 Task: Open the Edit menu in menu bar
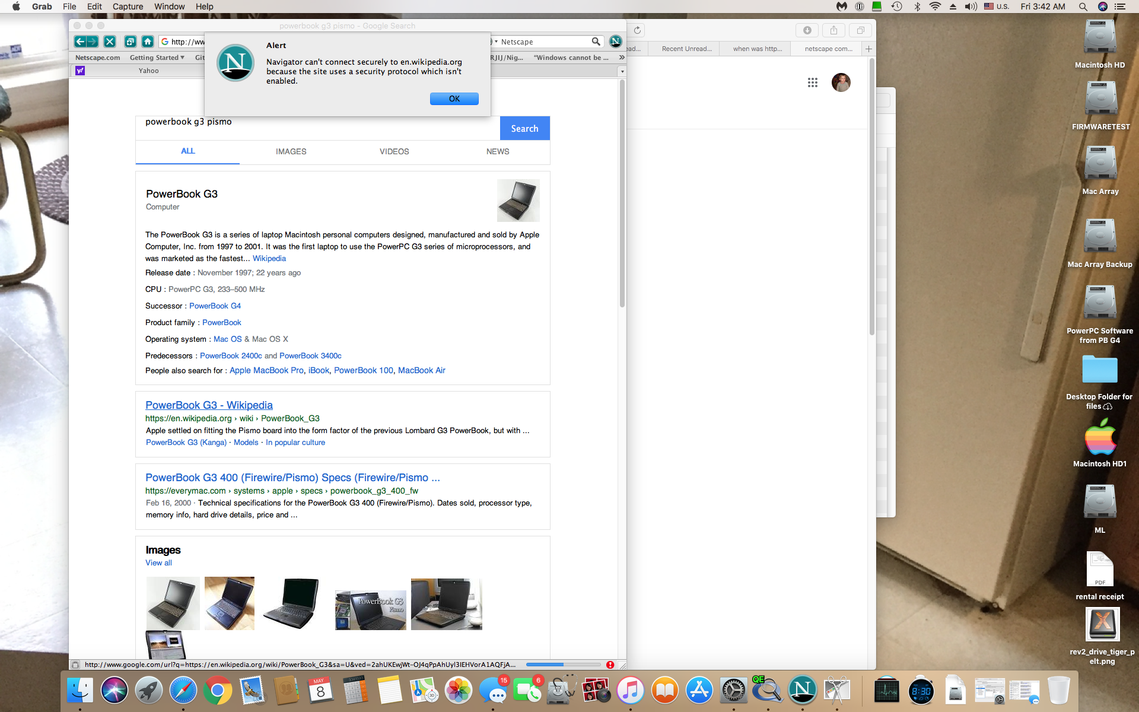[94, 7]
